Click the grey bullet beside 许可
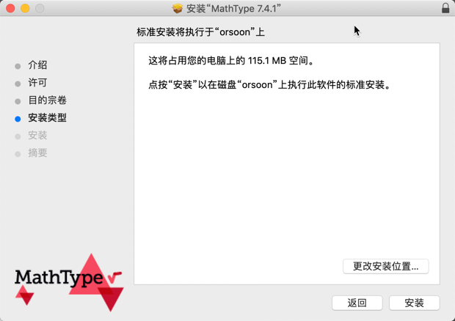Screen dimensions: 455x321 click(18, 84)
